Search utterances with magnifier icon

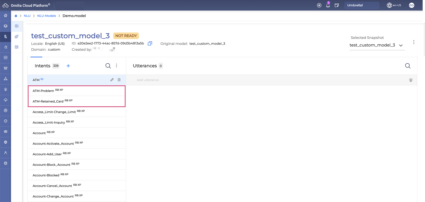(x=408, y=66)
